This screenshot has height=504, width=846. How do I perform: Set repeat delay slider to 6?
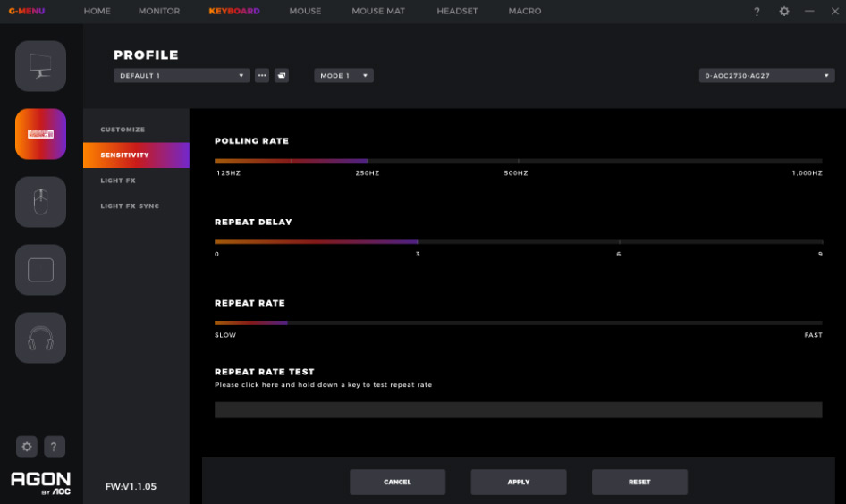click(x=620, y=242)
